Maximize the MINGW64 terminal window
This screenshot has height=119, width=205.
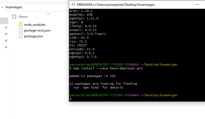click(x=204, y=4)
